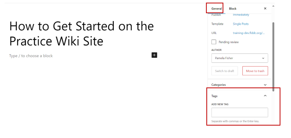The image size is (291, 138).
Task: Expand the Categories panel chevron
Action: 265,85
